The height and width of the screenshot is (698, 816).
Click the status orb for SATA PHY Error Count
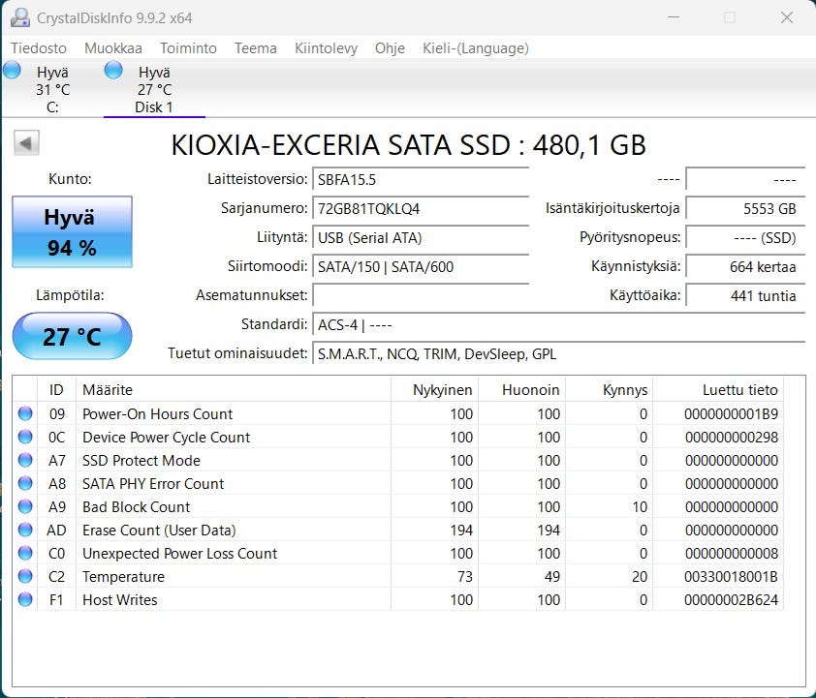coord(25,483)
